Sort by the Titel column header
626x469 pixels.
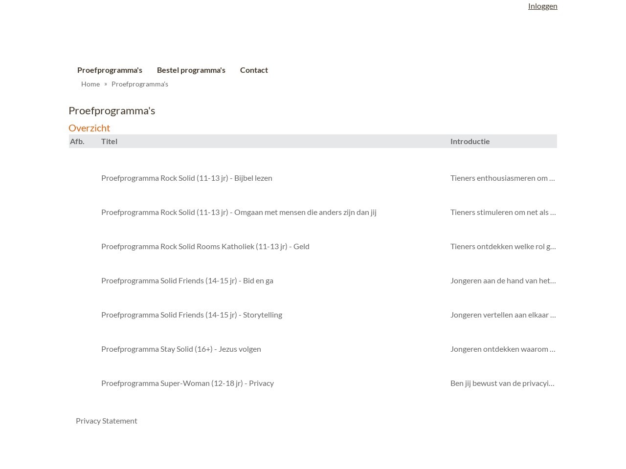point(109,141)
